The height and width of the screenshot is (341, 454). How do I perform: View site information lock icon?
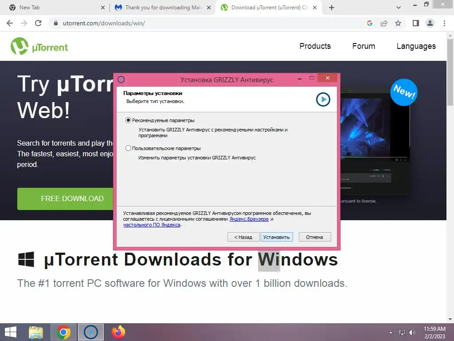(x=56, y=23)
